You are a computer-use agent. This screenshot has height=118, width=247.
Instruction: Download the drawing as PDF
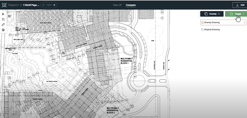click(x=240, y=5)
